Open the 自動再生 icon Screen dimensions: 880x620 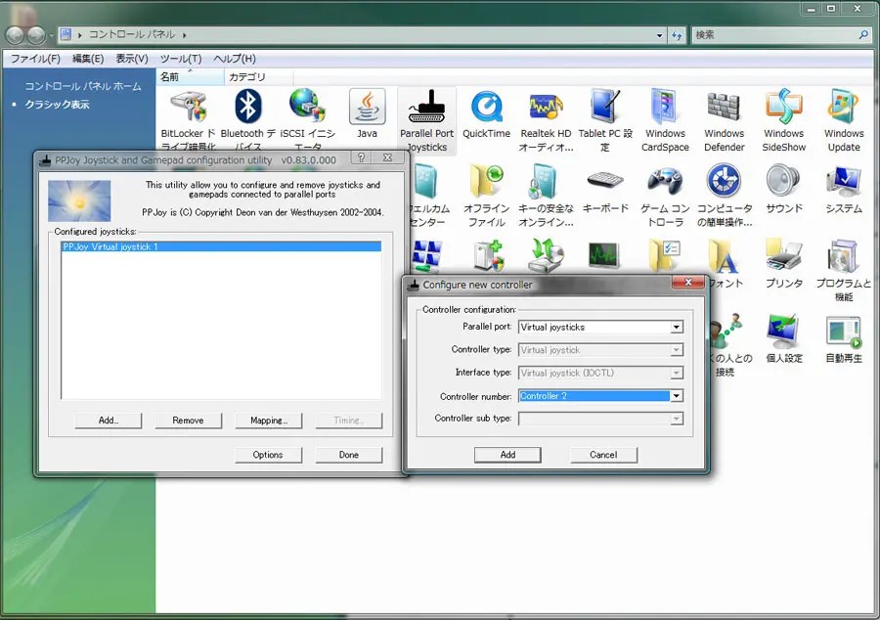point(844,339)
